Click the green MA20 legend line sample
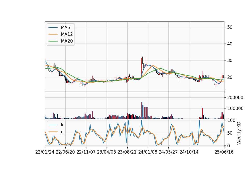 point(53,41)
